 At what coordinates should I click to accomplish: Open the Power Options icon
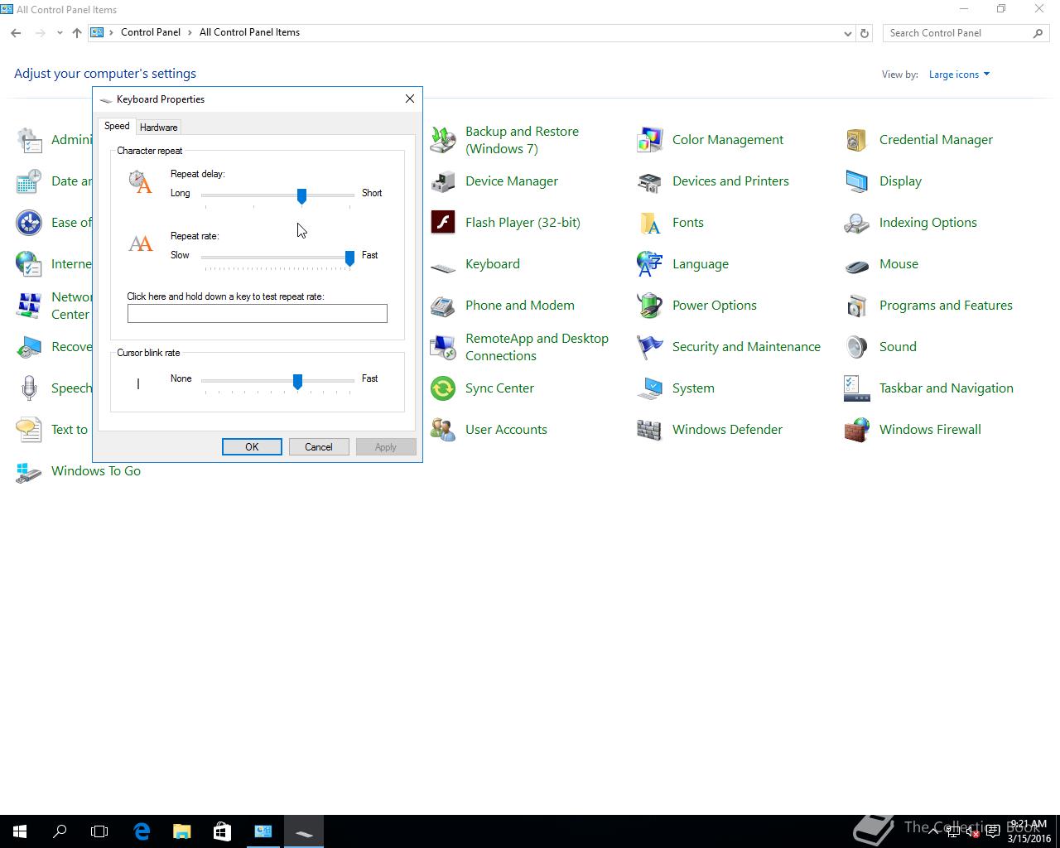coord(650,306)
